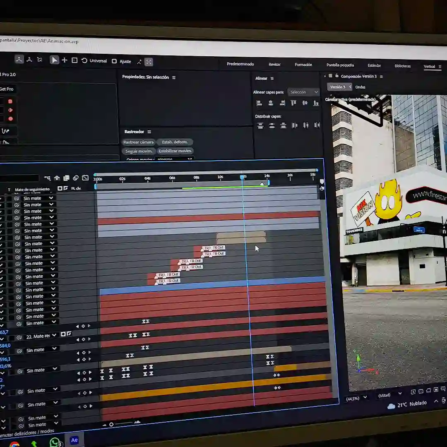Open the Ondas composition tab
This screenshot has width=447, height=447.
360,87
